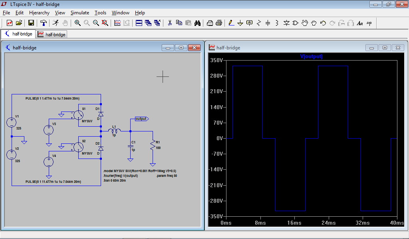Zoom to fit with the crossed magnifier

pyautogui.click(x=105, y=23)
